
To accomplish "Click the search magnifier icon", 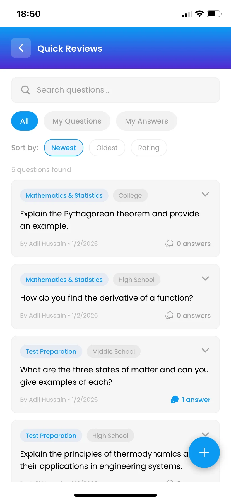I will coord(26,90).
